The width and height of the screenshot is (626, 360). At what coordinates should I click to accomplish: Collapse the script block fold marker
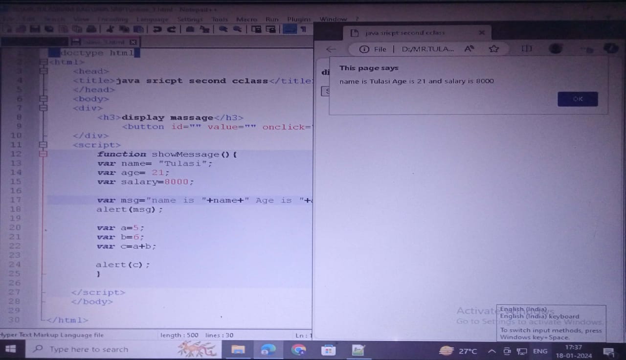pos(44,145)
